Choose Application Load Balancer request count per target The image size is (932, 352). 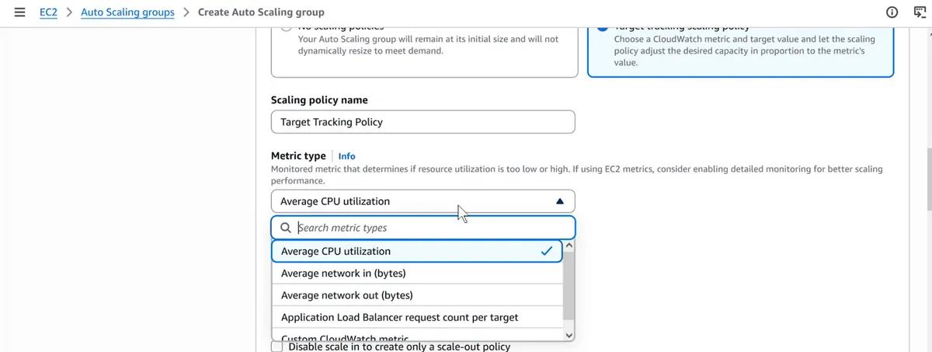click(x=416, y=317)
